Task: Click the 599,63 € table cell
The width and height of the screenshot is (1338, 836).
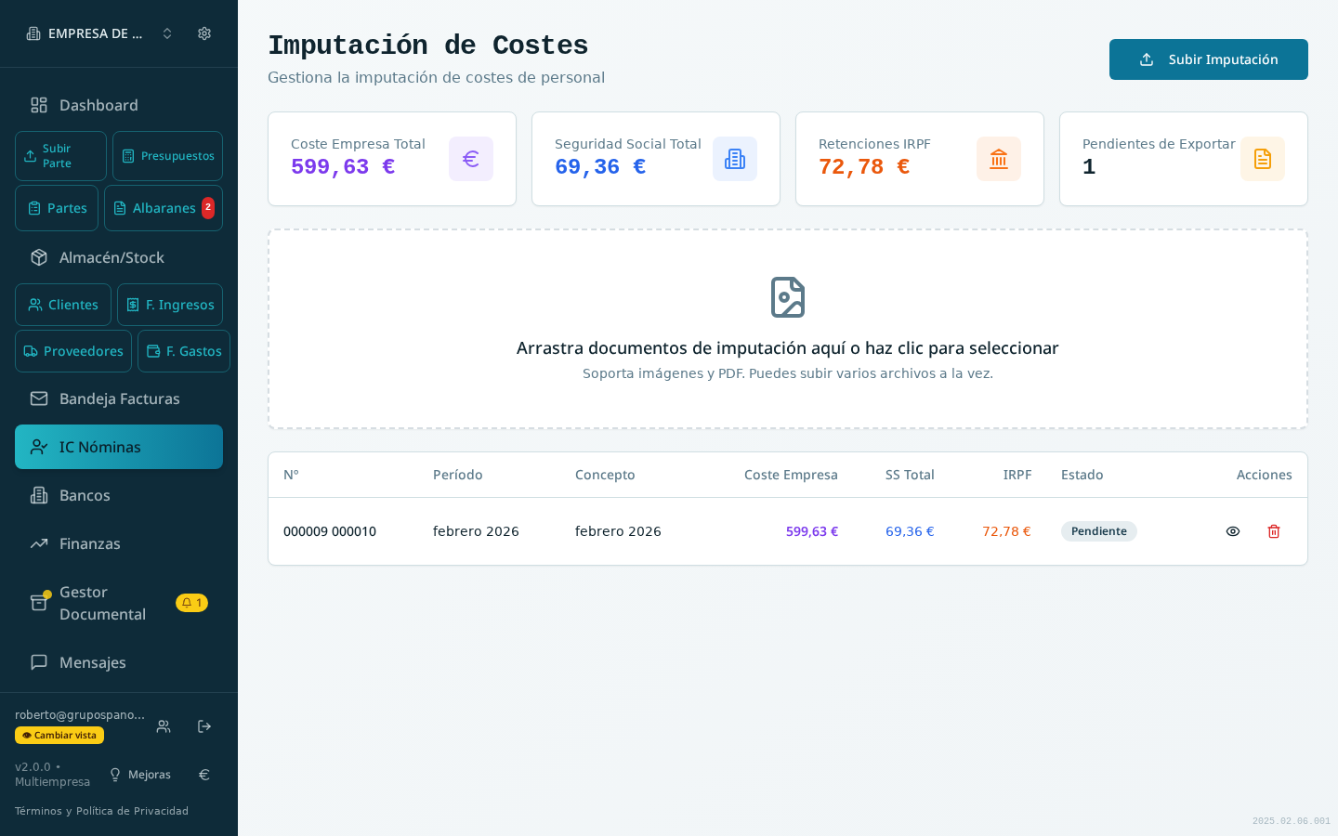Action: pyautogui.click(x=812, y=531)
